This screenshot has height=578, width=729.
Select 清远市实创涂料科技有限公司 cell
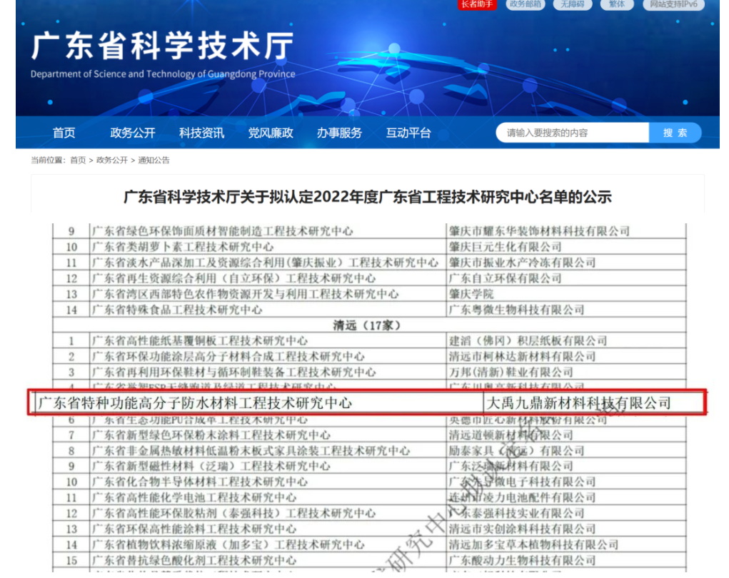tap(565, 529)
